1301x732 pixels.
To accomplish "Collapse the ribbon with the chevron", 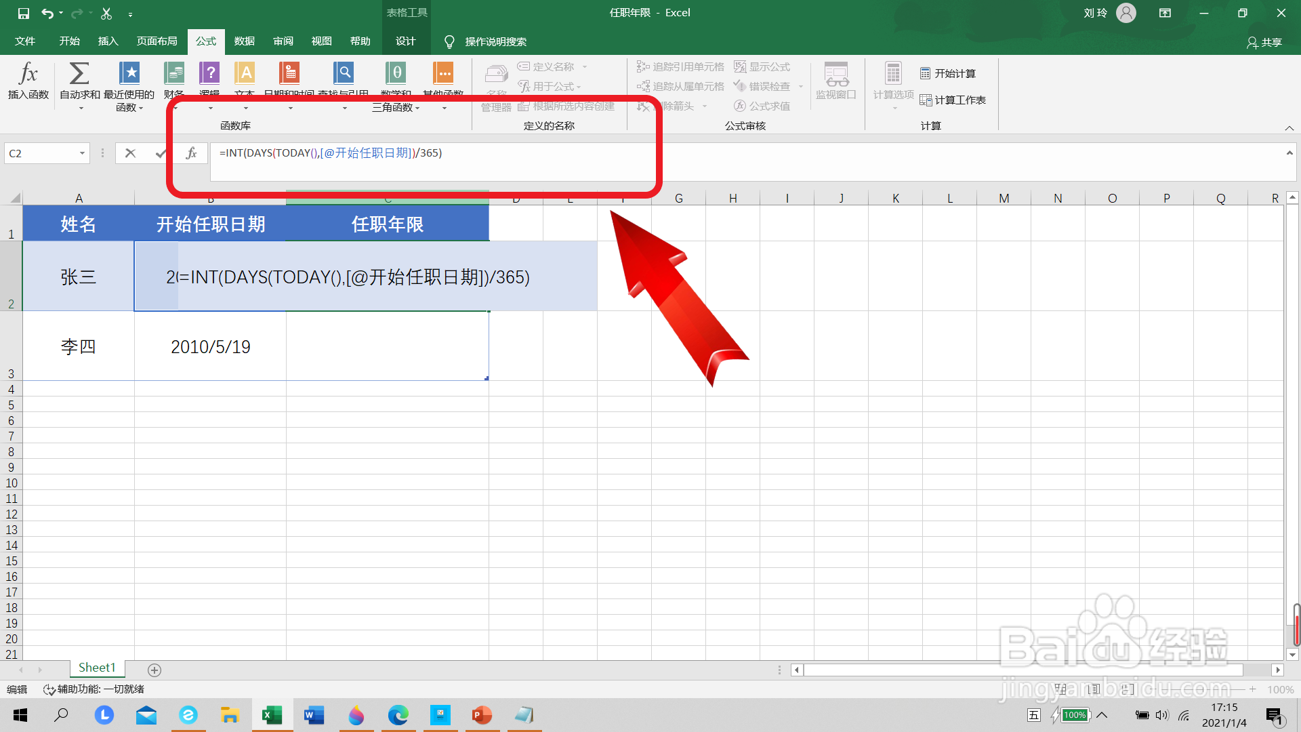I will click(x=1289, y=128).
